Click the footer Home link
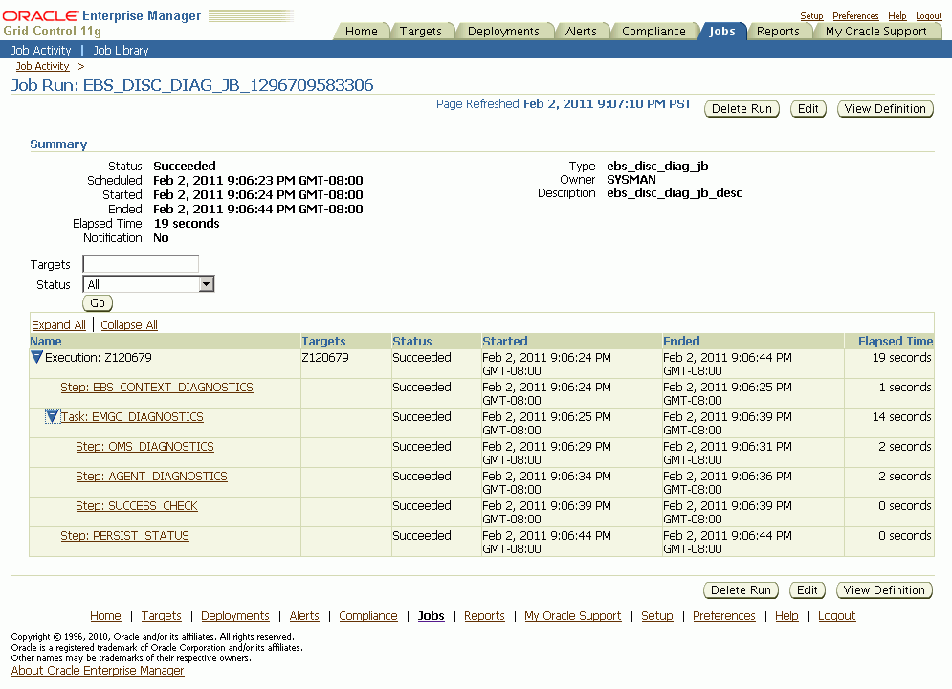Viewport: 952px width, 689px height. pos(105,616)
